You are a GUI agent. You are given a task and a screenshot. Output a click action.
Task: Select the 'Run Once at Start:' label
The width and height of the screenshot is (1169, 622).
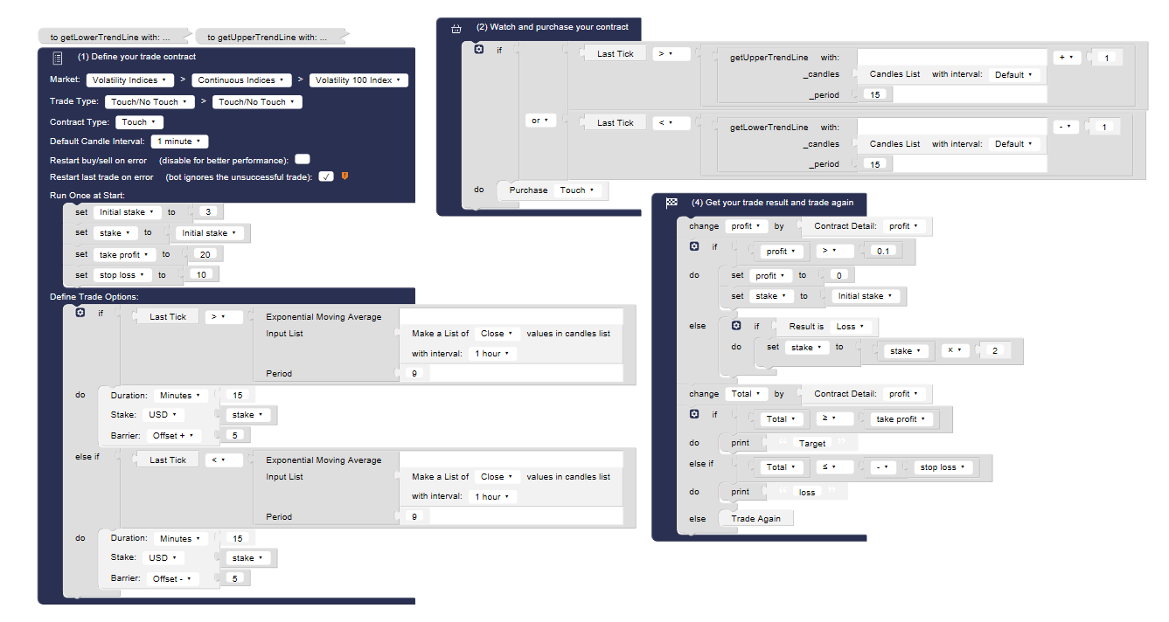[x=87, y=195]
